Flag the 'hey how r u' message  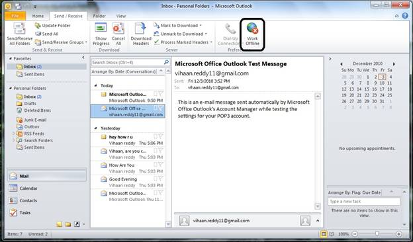coord(161,136)
